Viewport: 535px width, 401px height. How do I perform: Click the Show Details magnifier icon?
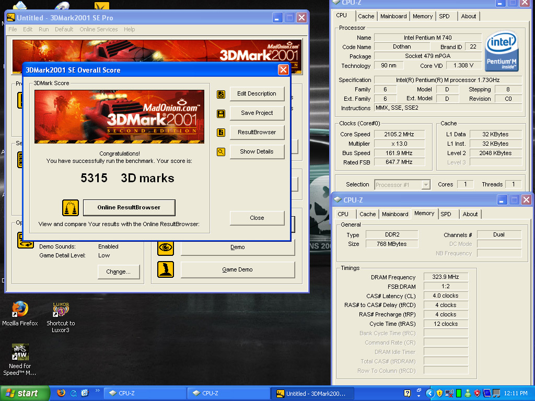pos(221,152)
